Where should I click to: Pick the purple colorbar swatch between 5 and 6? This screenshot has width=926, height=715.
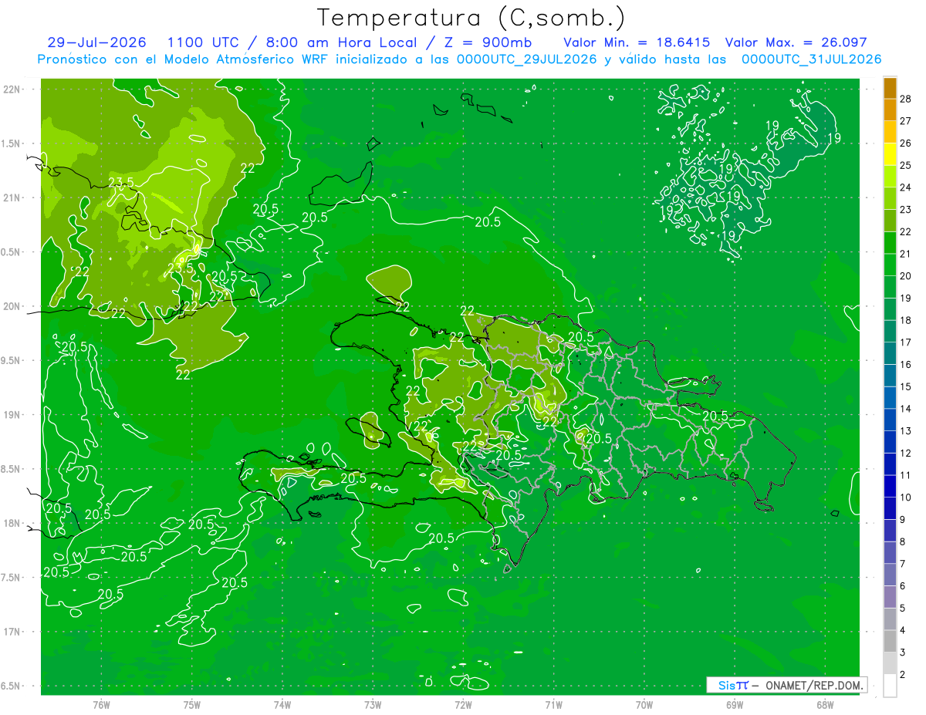(x=890, y=597)
